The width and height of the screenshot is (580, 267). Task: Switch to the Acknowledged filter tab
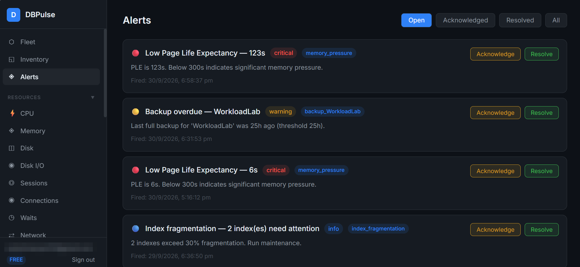[465, 20]
